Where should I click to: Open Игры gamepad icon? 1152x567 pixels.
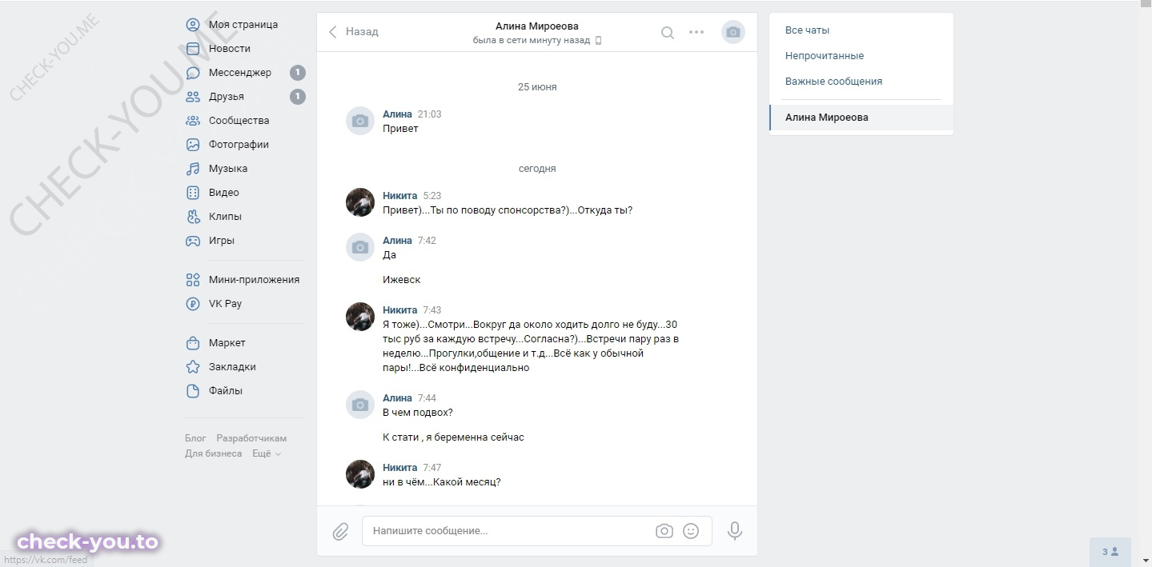[193, 241]
